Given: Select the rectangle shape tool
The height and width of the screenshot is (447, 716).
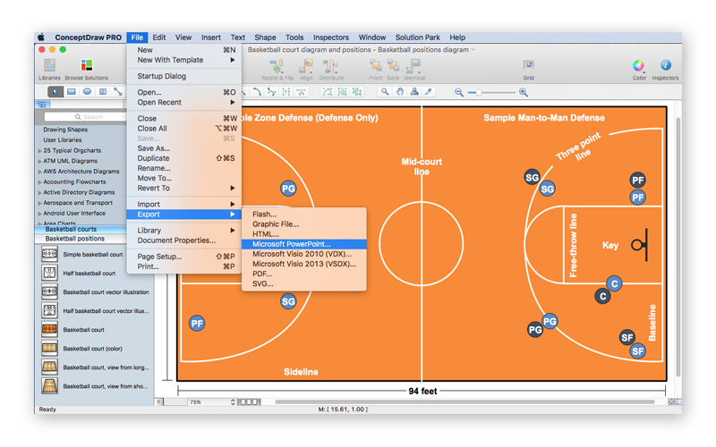Looking at the screenshot, I should click(72, 92).
